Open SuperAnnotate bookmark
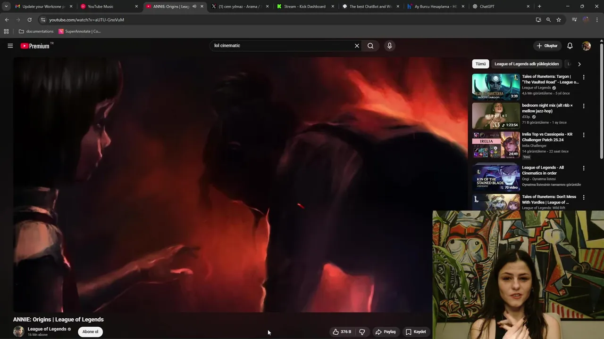The width and height of the screenshot is (604, 339). pyautogui.click(x=80, y=32)
